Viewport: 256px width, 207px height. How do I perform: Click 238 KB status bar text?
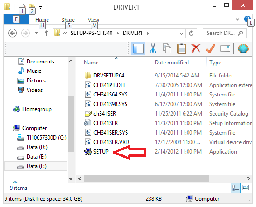pyautogui.click(x=154, y=199)
